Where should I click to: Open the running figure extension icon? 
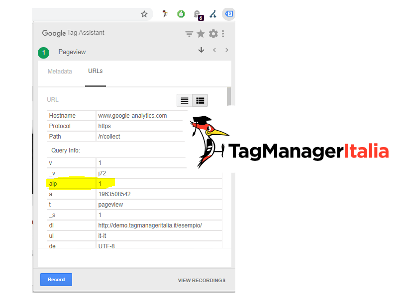click(x=165, y=14)
